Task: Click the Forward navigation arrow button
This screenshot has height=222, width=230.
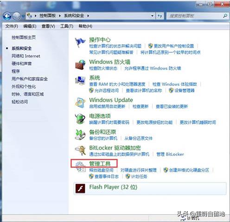Action: tap(16, 16)
